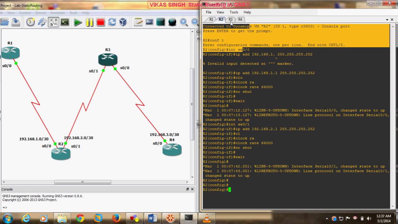
Task: Click the terminal vertical scrollbar
Action: click(x=393, y=116)
